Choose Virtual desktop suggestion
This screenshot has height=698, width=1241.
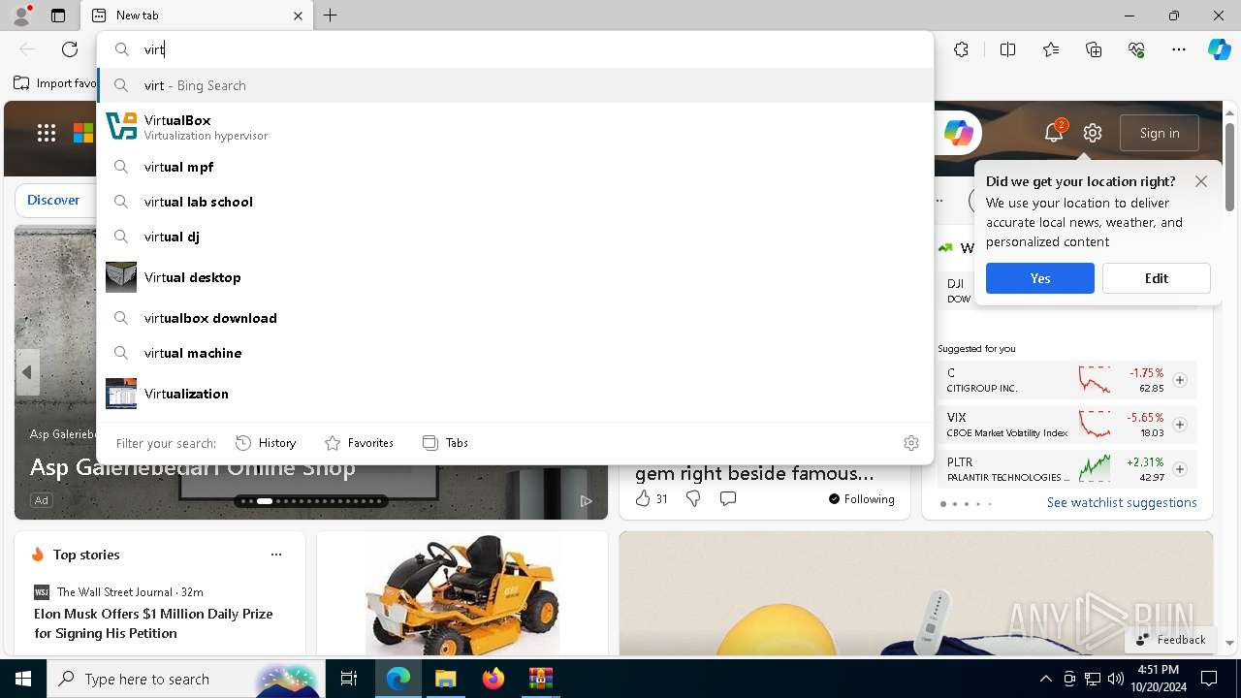(515, 277)
